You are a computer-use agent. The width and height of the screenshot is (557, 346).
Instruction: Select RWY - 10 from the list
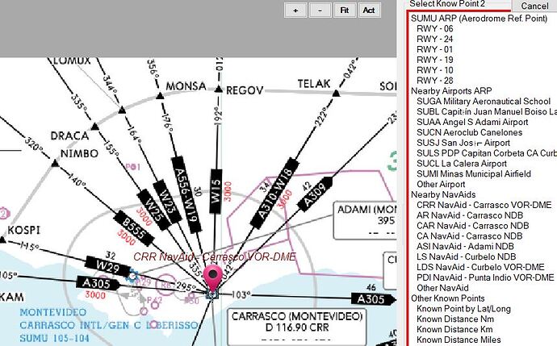435,70
